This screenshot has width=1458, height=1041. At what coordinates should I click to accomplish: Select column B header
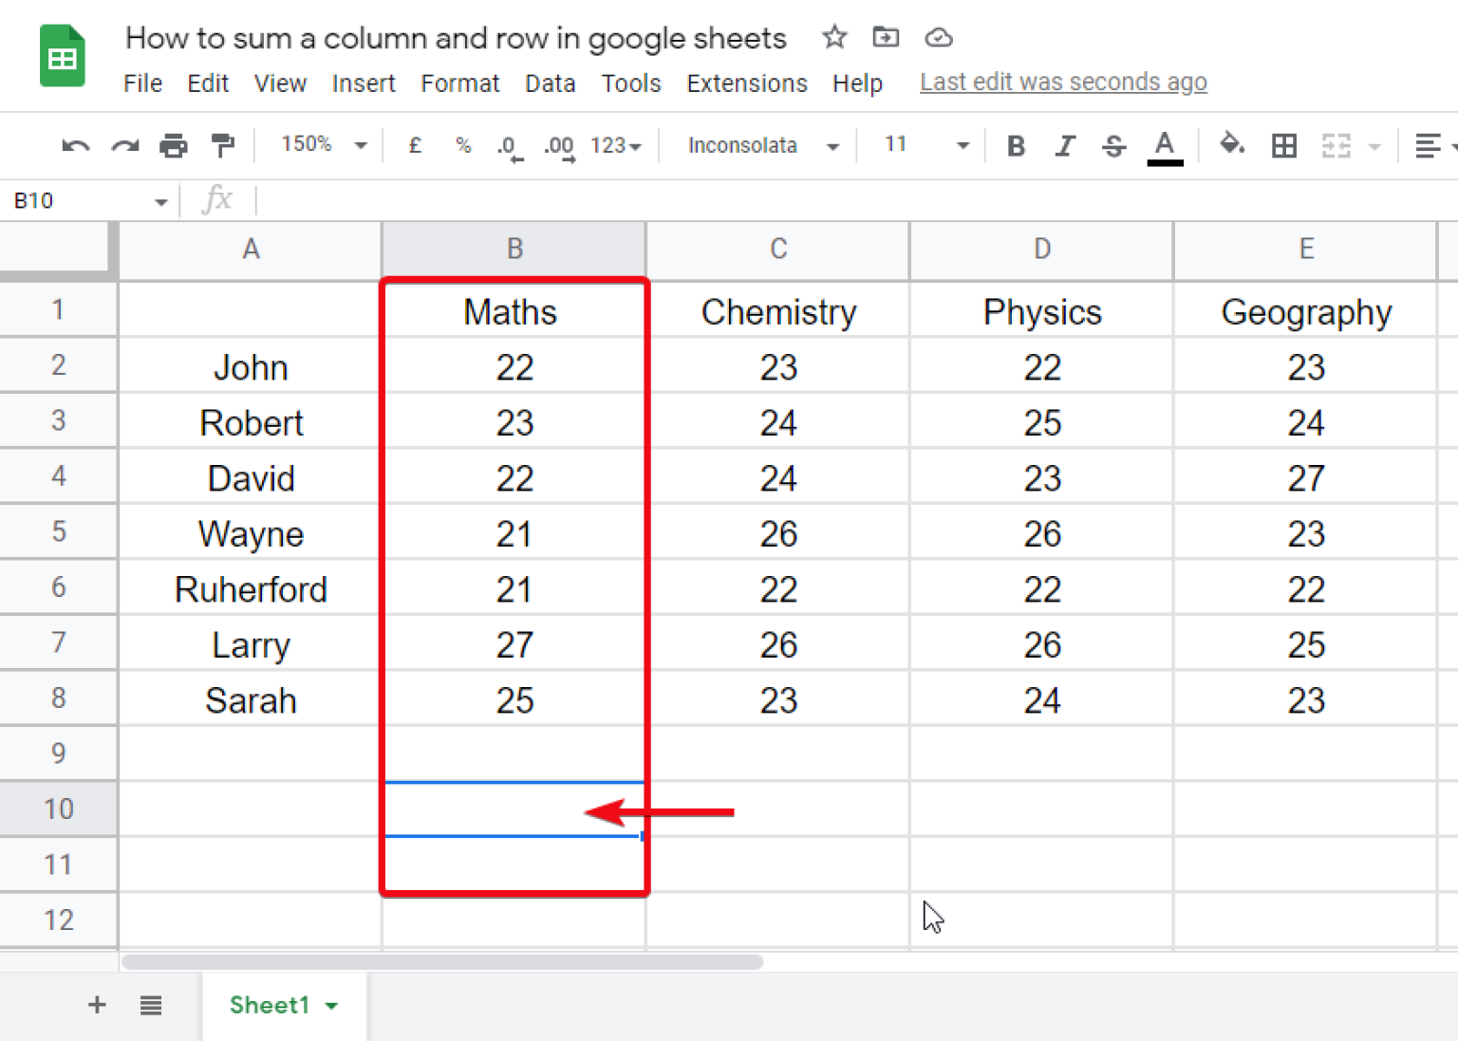(x=514, y=250)
